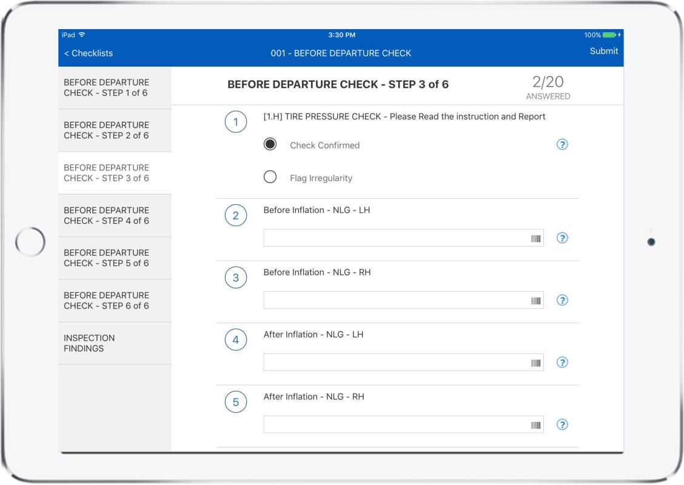Open step 1 of the departure check
Image resolution: width=684 pixels, height=485 pixels.
coord(115,87)
